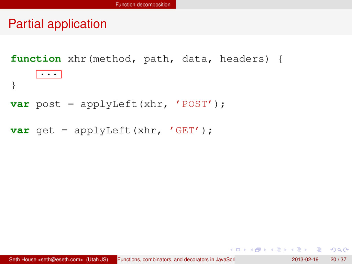Open the Function decomposition section header
This screenshot has width=352, height=264.
143,4
